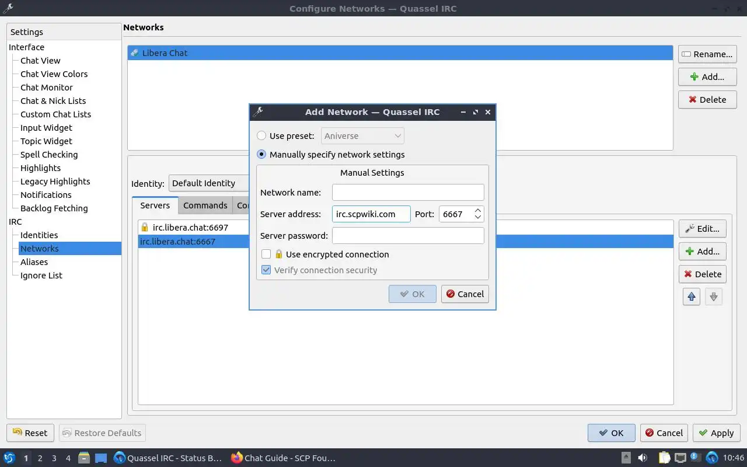Select 'Manually specify network settings' option
747x467 pixels.
coord(261,155)
